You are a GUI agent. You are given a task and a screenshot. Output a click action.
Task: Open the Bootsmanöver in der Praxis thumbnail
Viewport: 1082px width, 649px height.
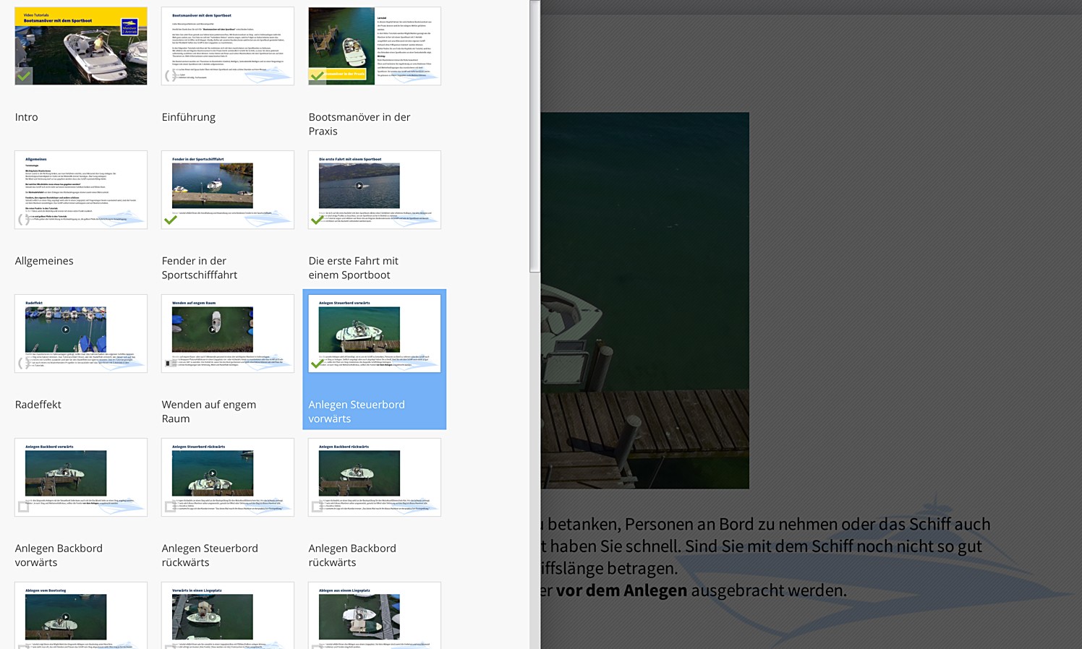point(375,46)
